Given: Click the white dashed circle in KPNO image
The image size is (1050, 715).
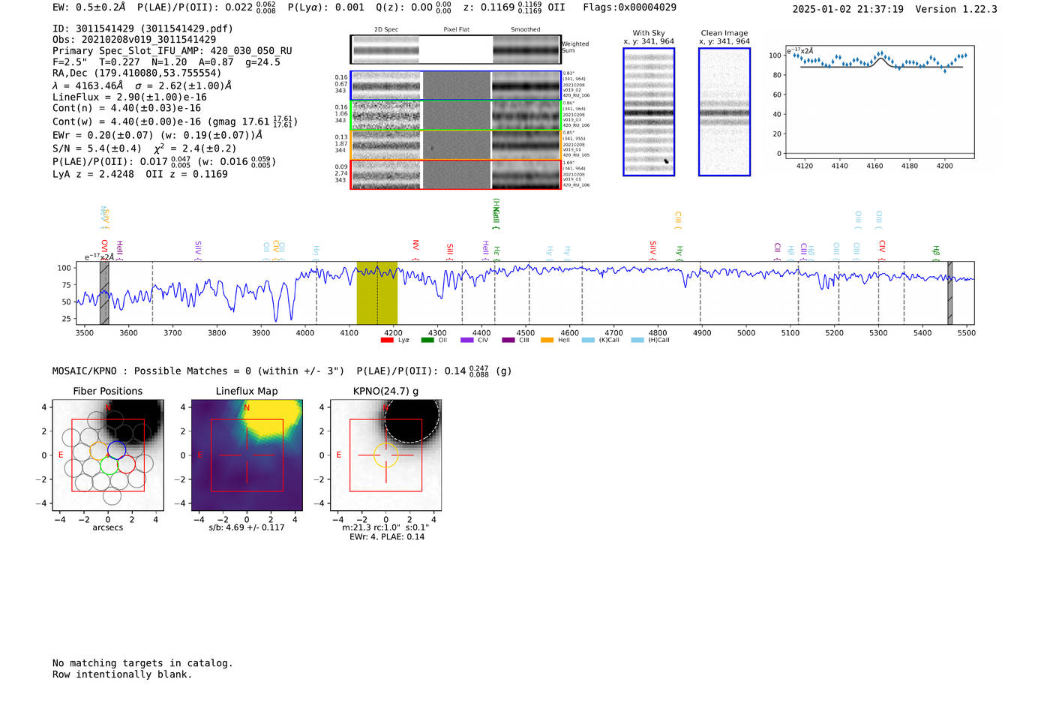Looking at the screenshot, I should pos(411,416).
